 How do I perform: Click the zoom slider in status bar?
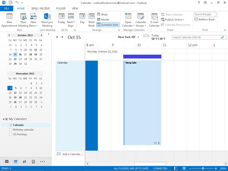[x=203, y=168]
